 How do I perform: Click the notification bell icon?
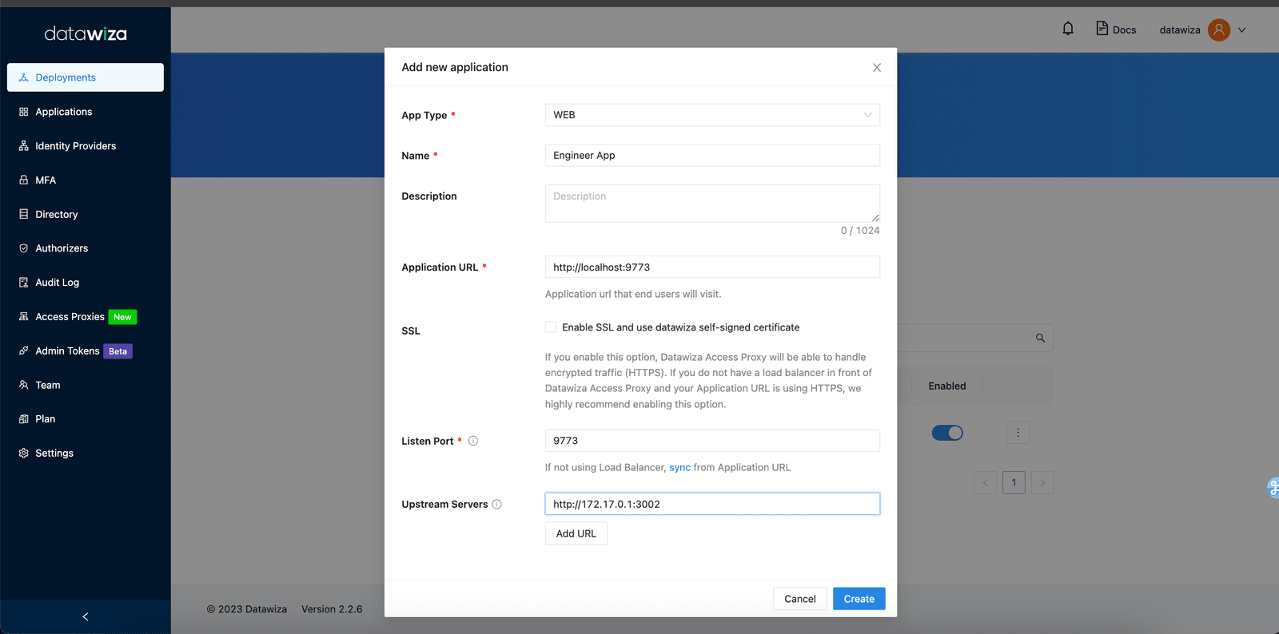[x=1068, y=29]
